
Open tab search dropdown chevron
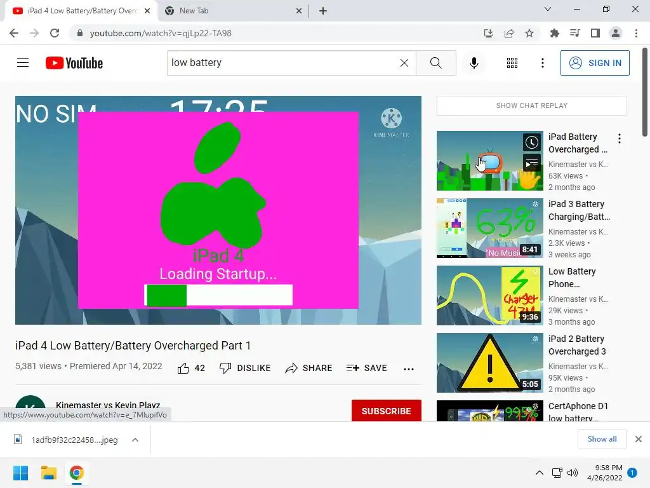tap(548, 9)
